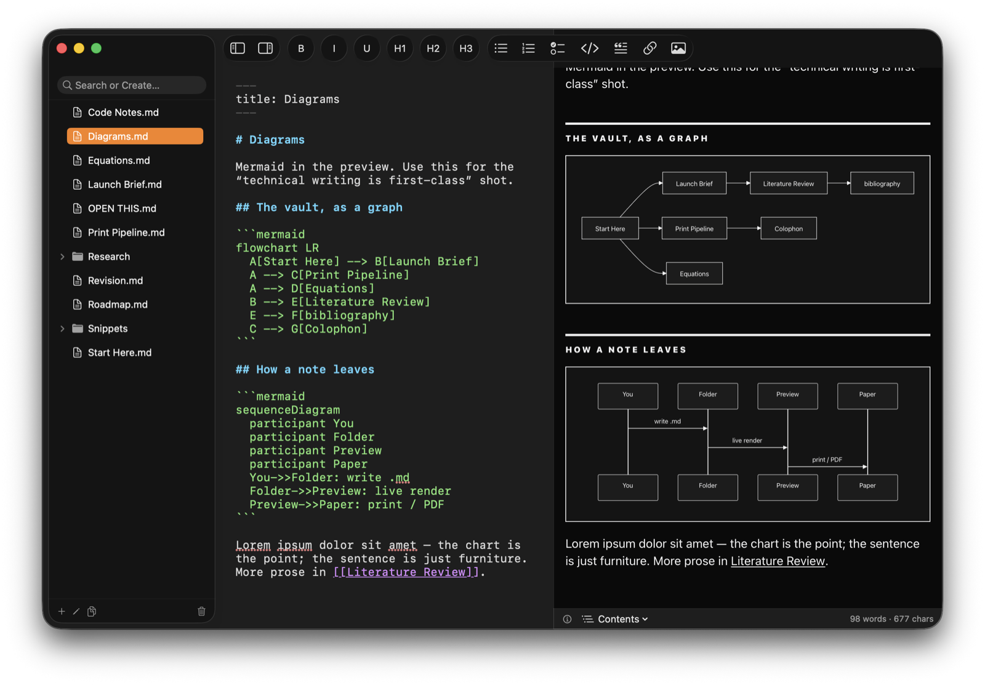Insert a heading 3 with H3

tap(466, 48)
